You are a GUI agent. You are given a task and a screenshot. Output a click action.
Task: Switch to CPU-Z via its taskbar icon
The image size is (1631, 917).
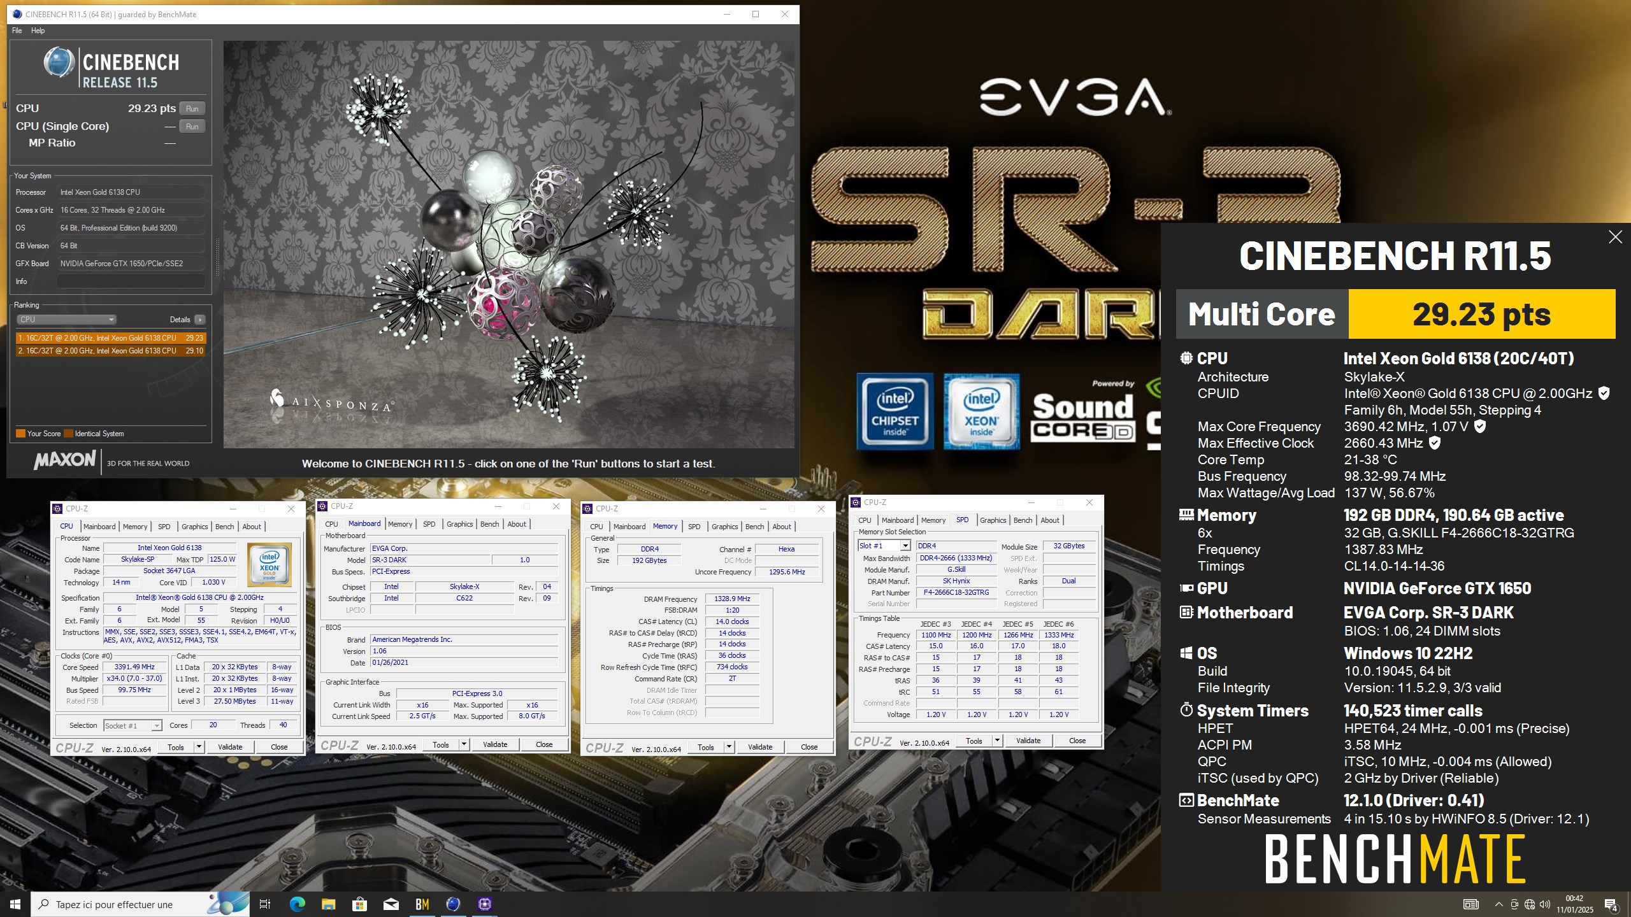[x=484, y=904]
